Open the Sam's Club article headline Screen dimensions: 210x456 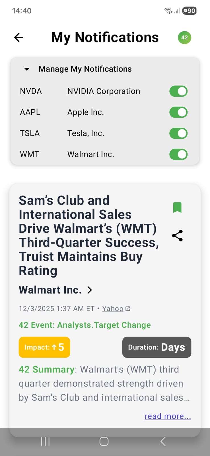(x=88, y=235)
